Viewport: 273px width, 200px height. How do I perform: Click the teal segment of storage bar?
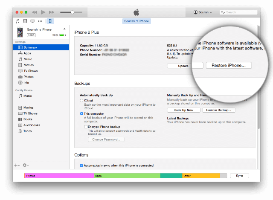pos(171,176)
